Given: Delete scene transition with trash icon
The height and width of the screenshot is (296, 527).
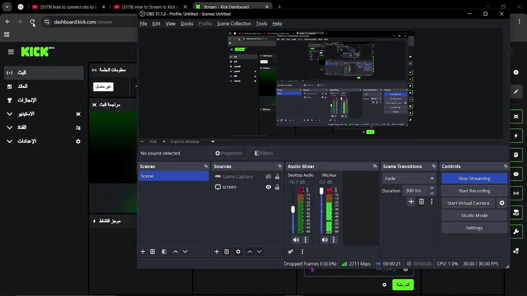Looking at the screenshot, I should (421, 201).
